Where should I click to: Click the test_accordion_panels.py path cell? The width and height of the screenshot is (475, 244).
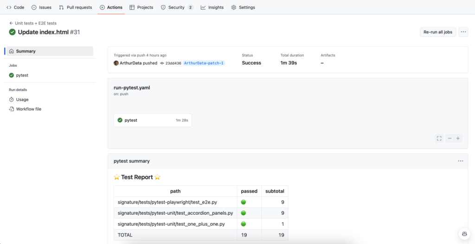[x=175, y=213]
